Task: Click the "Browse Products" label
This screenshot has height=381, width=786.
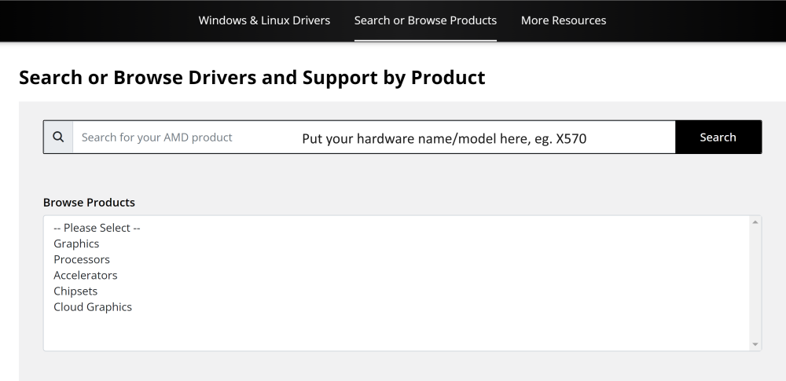Action: pyautogui.click(x=89, y=202)
